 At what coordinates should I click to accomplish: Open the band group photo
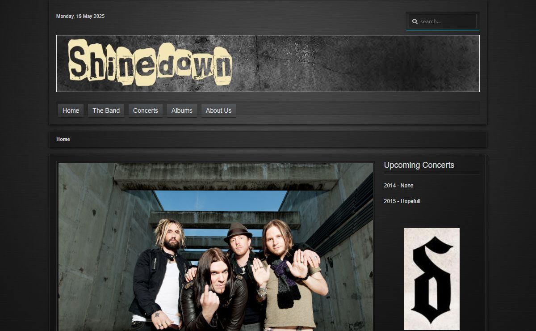click(216, 247)
